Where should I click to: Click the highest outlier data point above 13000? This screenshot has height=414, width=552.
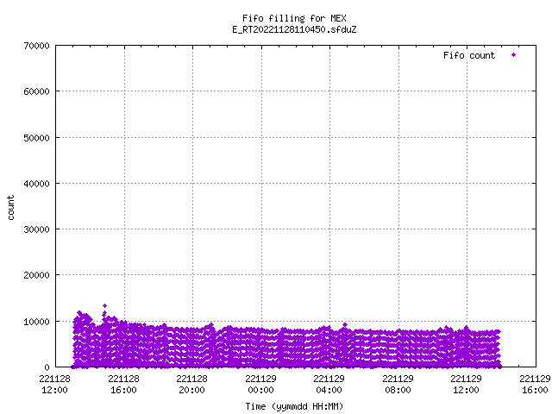(x=104, y=306)
